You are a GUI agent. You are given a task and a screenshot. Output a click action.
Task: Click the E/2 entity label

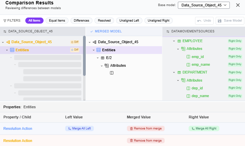click(x=109, y=58)
